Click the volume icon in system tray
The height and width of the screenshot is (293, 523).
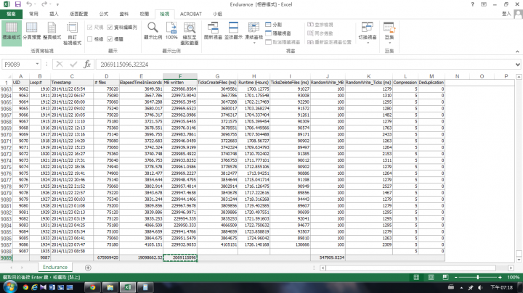[479, 287]
